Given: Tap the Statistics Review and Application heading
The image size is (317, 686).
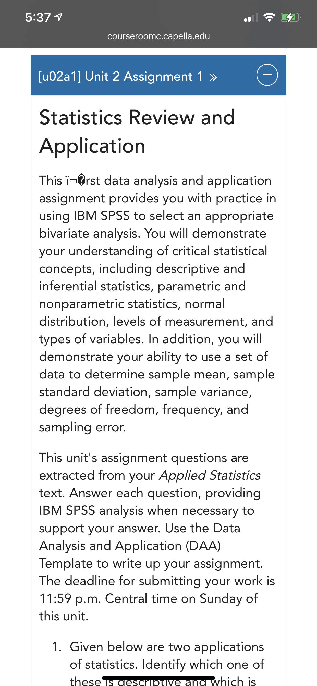Looking at the screenshot, I should 137,131.
